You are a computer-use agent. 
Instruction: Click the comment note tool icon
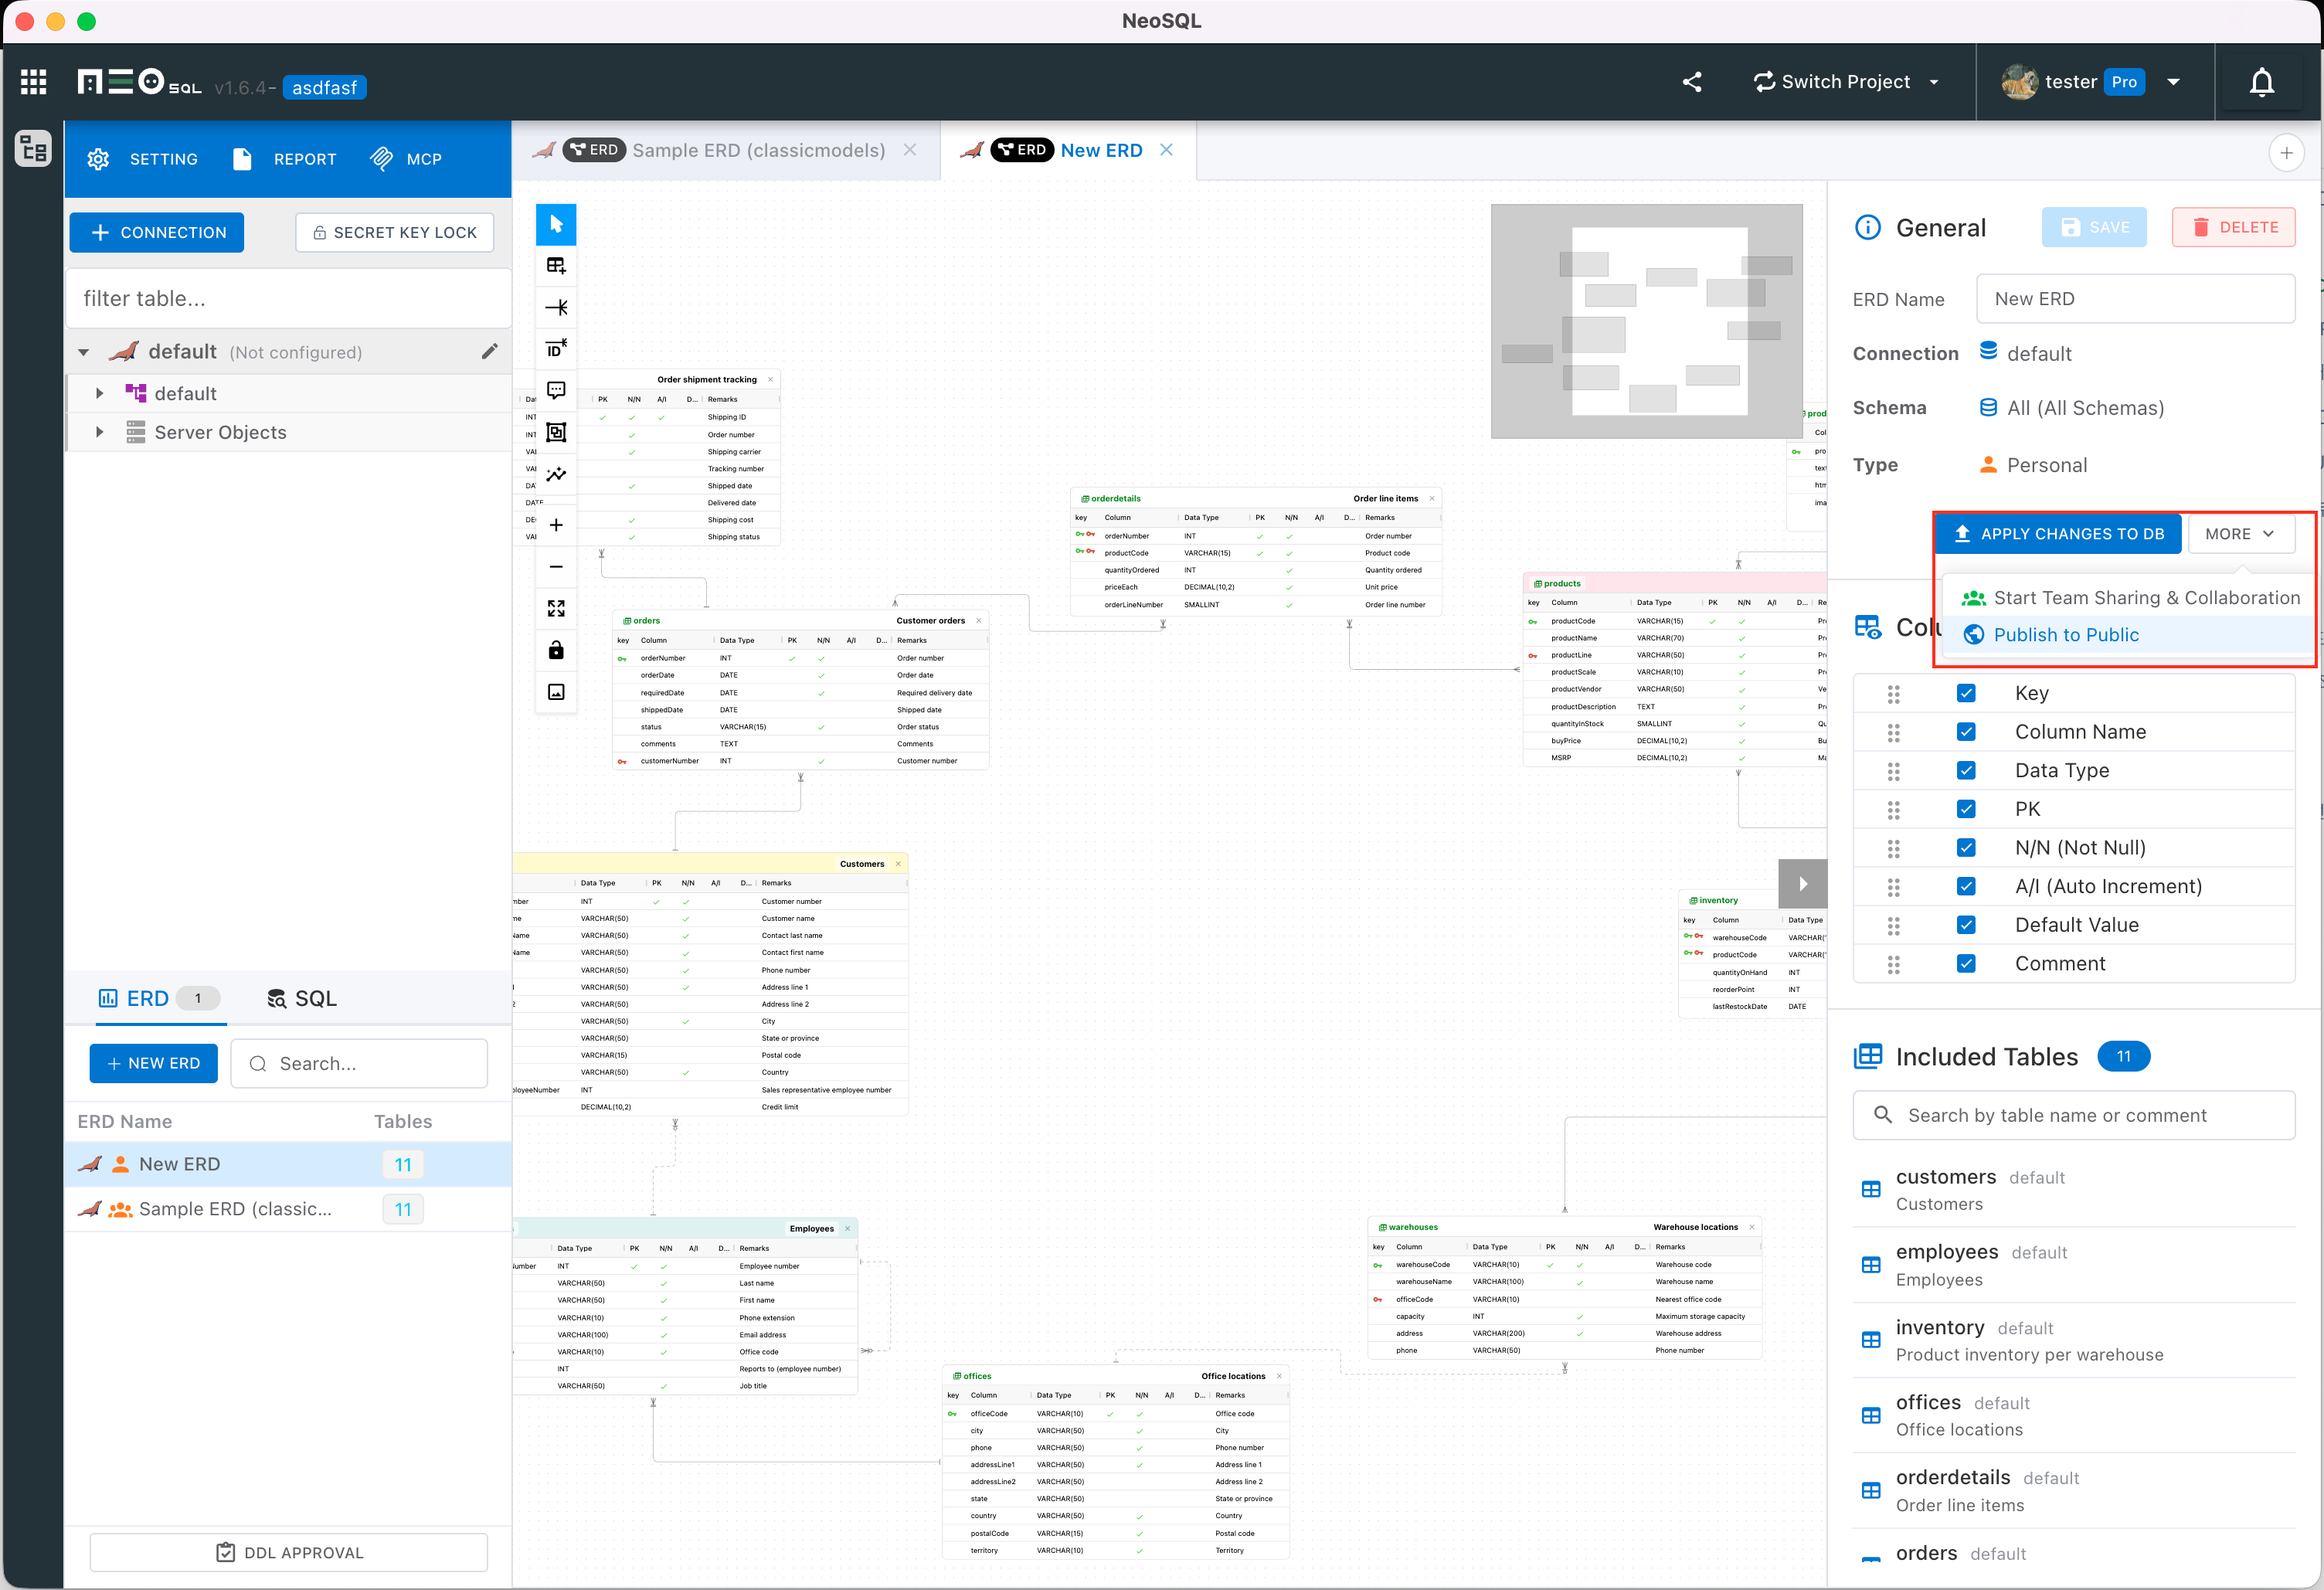pos(556,391)
